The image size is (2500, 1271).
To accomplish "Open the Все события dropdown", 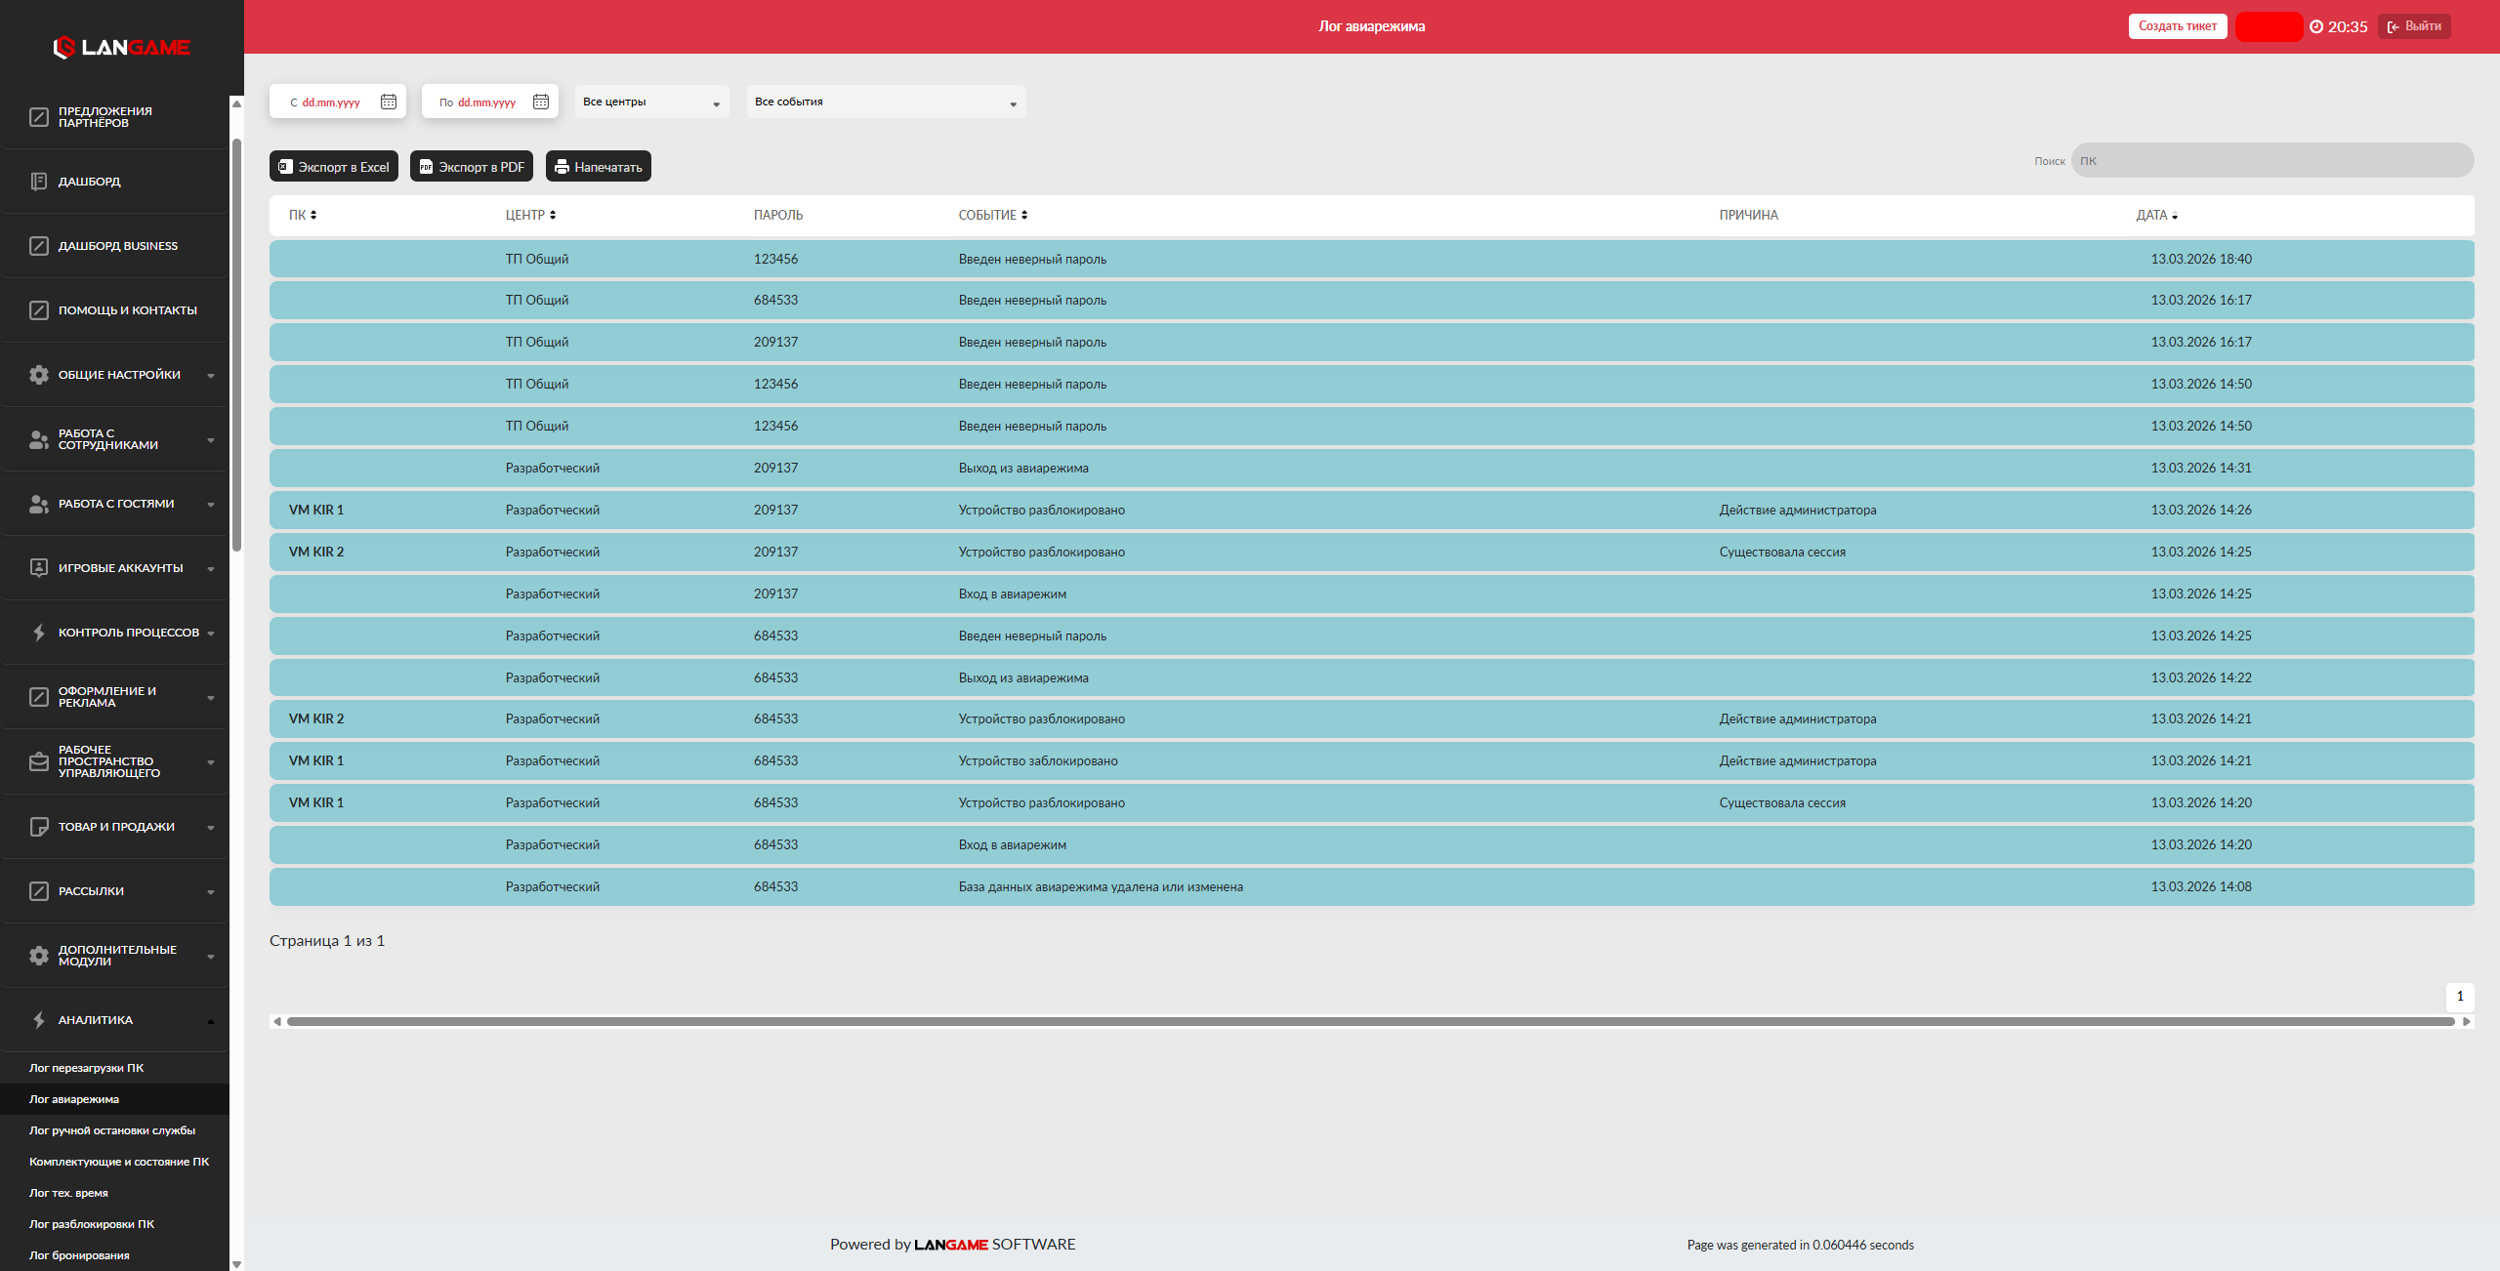I will (x=886, y=102).
